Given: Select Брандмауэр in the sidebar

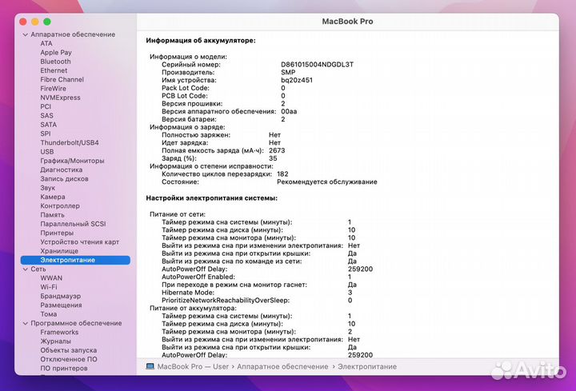Looking at the screenshot, I should click(61, 297).
